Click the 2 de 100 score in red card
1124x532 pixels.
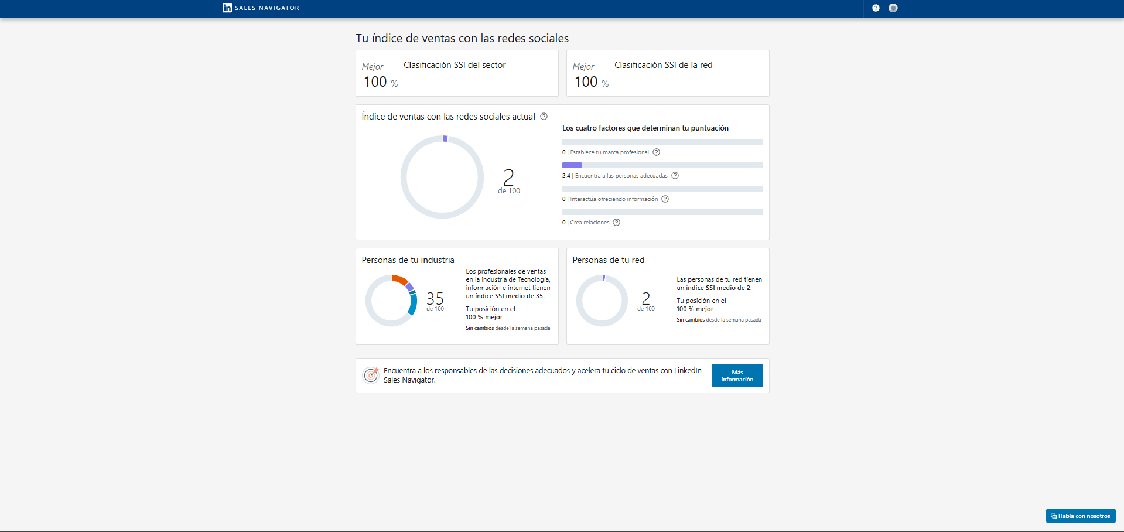coord(646,301)
